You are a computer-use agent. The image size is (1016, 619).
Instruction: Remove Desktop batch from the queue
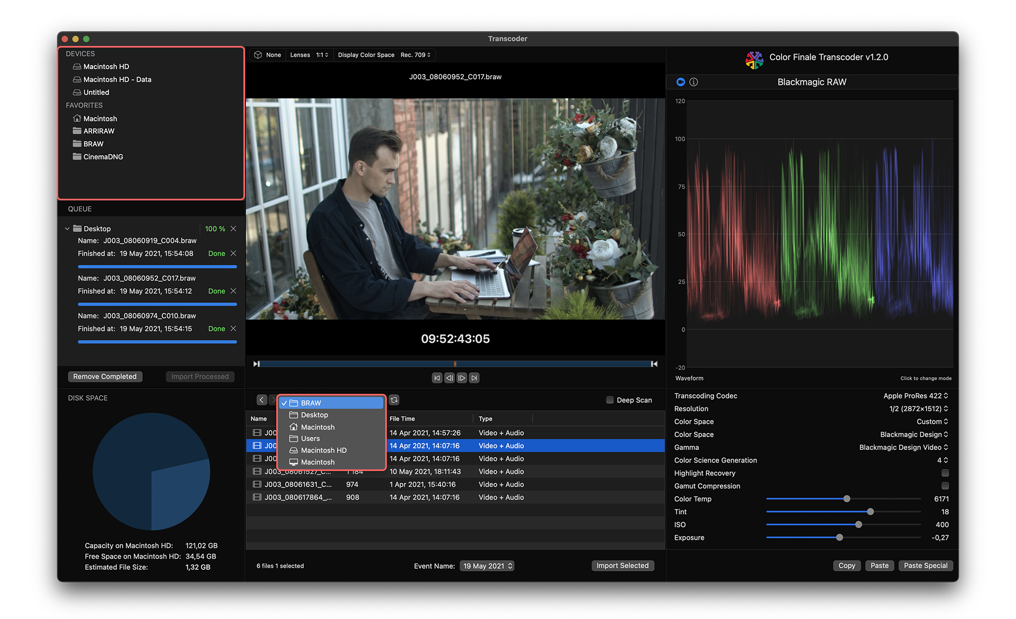click(233, 229)
